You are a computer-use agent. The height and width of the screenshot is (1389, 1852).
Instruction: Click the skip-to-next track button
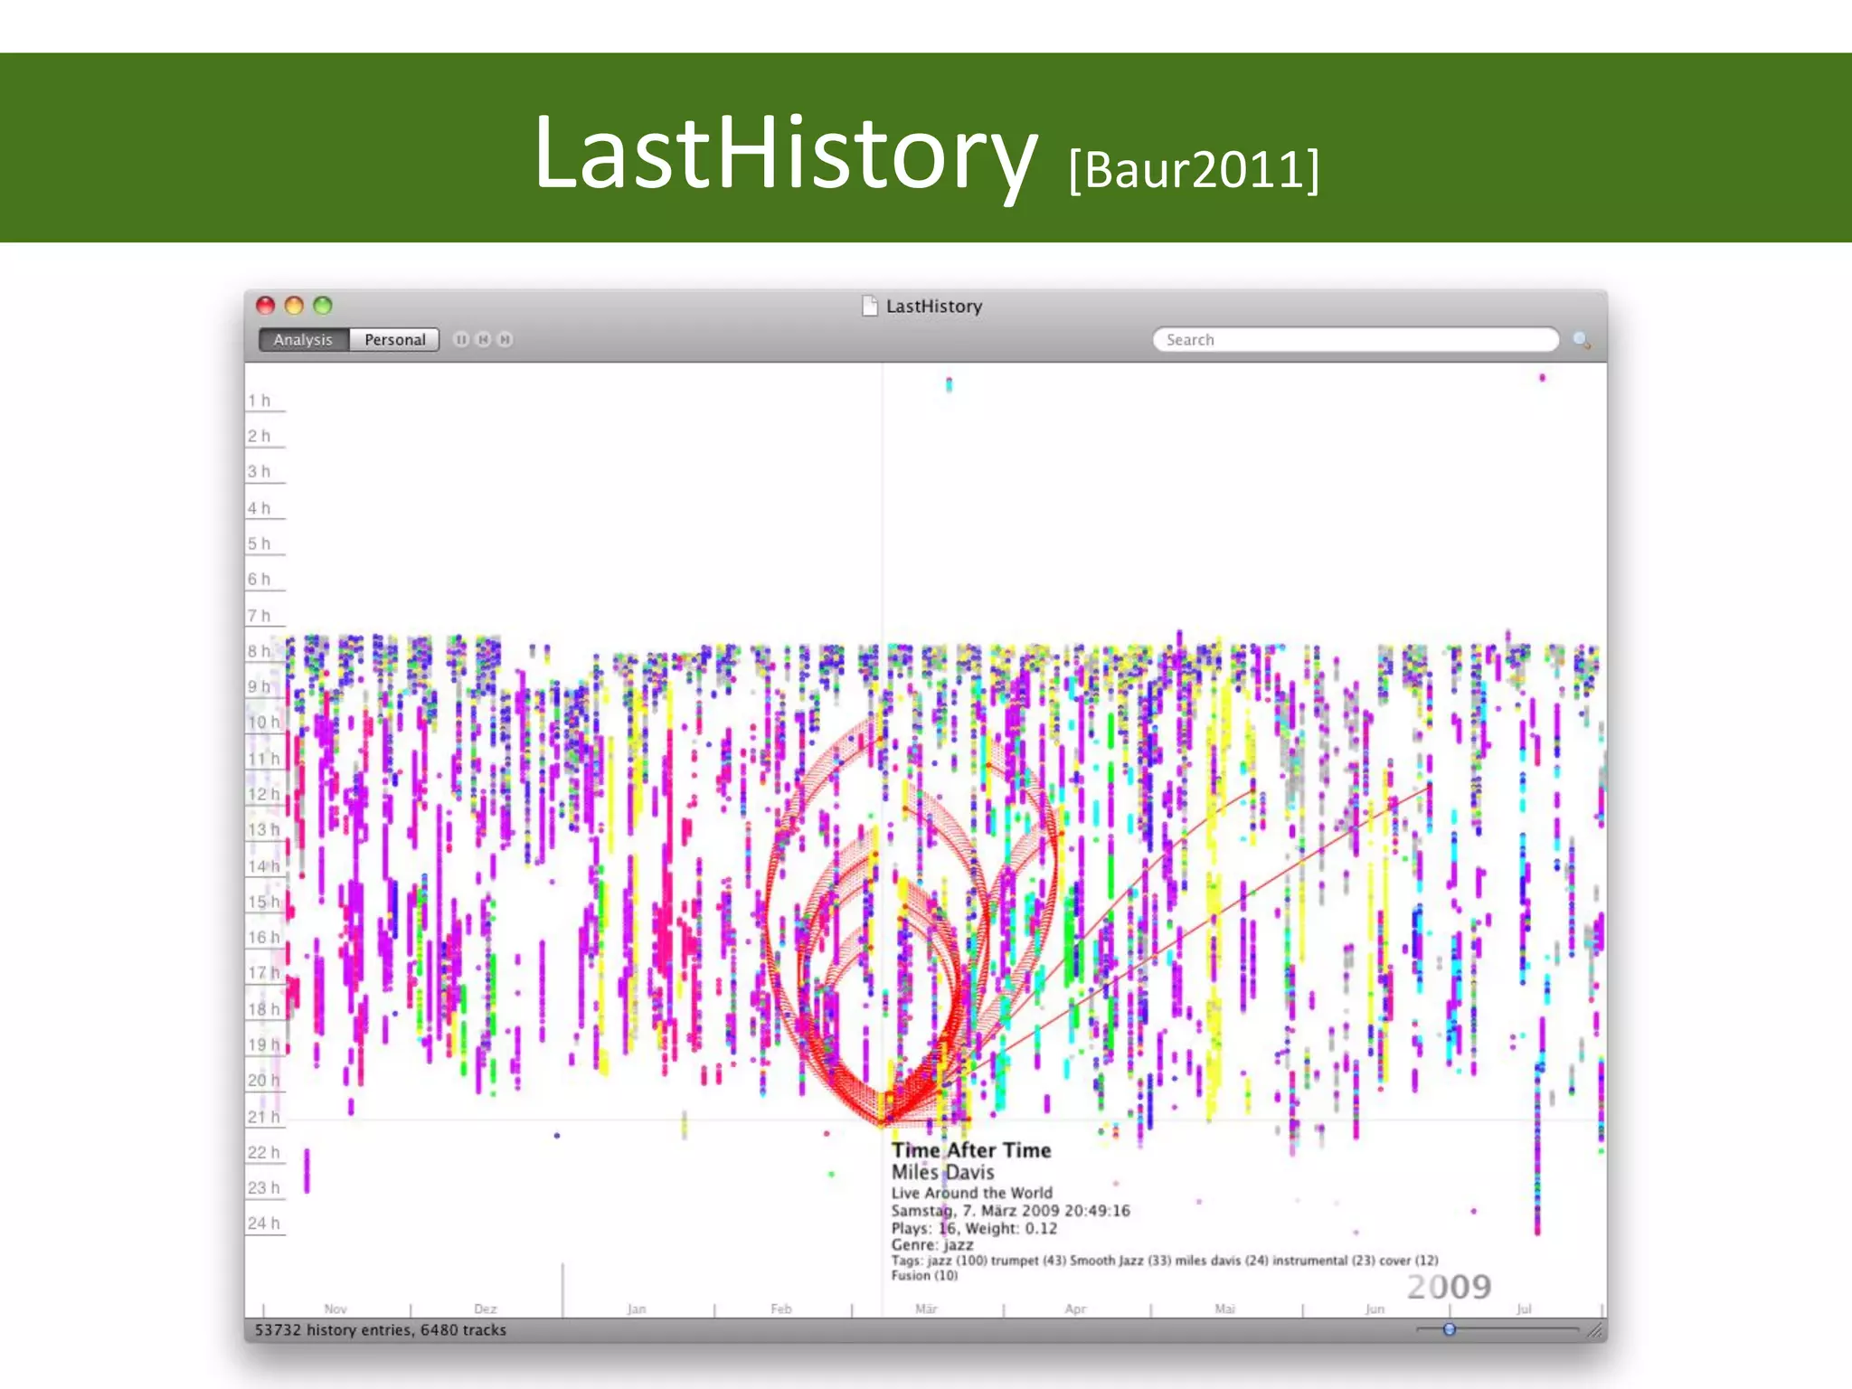(x=506, y=339)
